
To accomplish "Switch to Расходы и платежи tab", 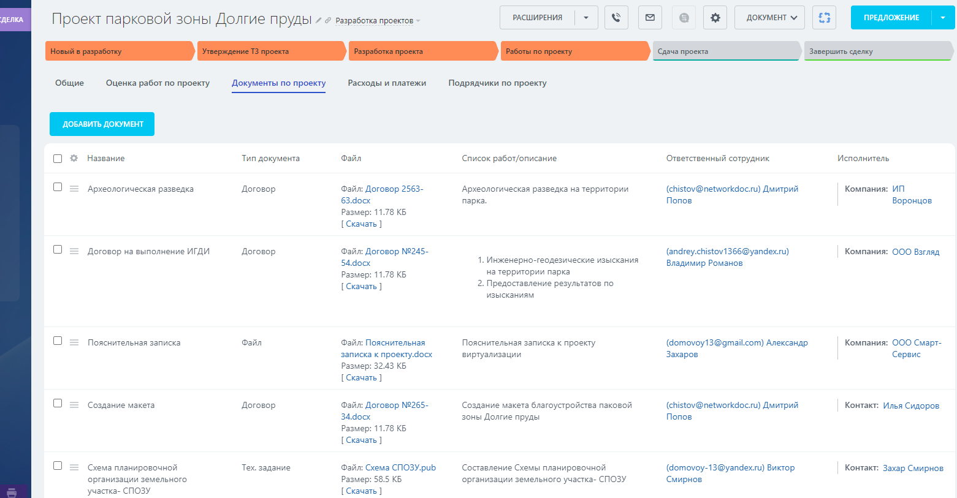I will click(387, 83).
